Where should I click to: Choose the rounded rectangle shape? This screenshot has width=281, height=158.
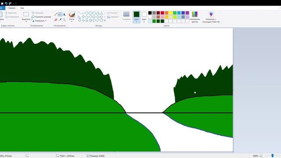click(x=94, y=13)
